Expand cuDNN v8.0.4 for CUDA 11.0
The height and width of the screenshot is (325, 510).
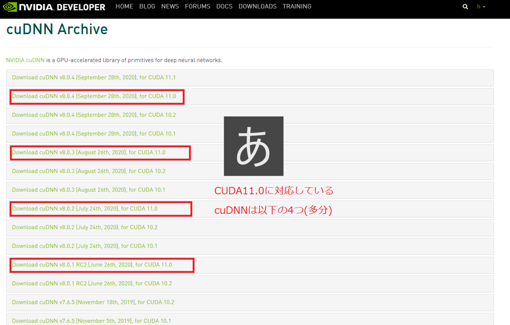click(250, 96)
